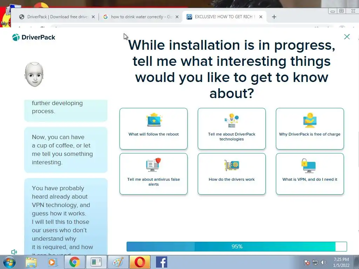The image size is (359, 269).
Task: Choose 'Why DriverPack is free of charge'
Action: click(x=310, y=129)
